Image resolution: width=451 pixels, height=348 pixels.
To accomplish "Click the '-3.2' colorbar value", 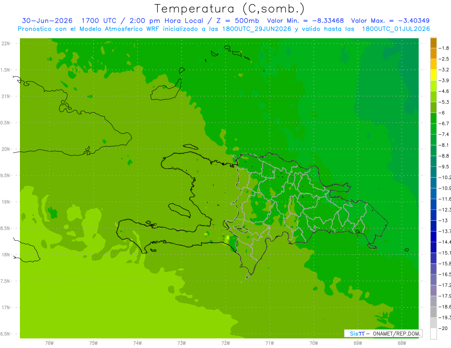I will 444,69.
